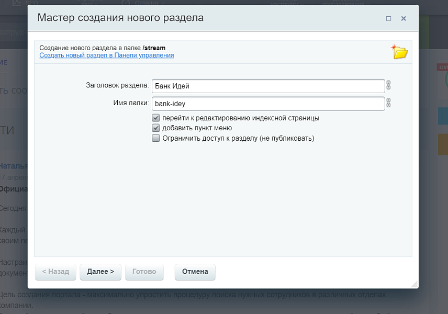Focus the 'Заголовок раздела' field with Банк Идей
Viewport: 448px width, 314px height.
[x=268, y=86]
